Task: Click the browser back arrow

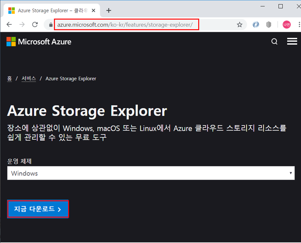Action: click(x=9, y=25)
